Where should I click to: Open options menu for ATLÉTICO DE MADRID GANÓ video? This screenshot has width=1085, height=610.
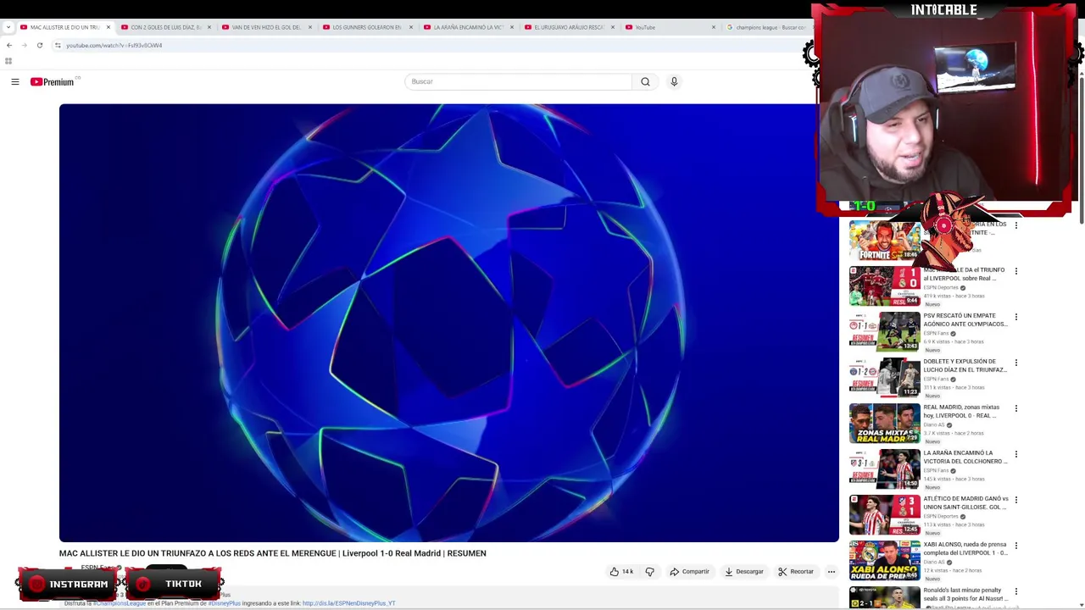pyautogui.click(x=1016, y=500)
